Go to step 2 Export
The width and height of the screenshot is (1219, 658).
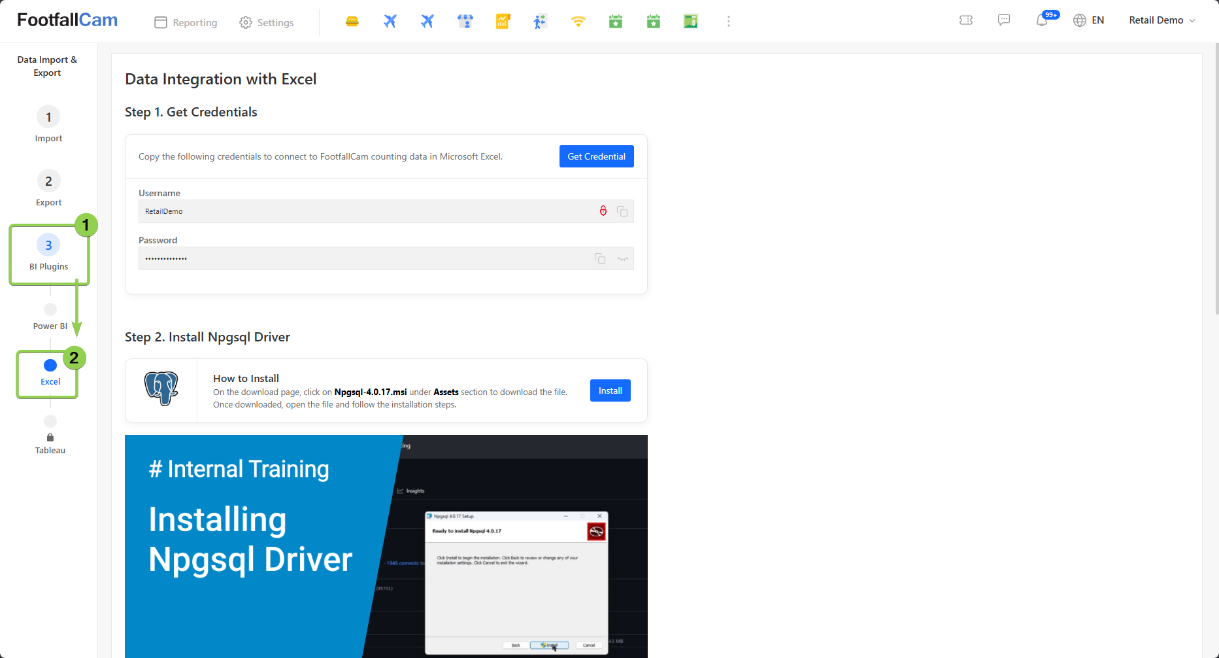(48, 188)
